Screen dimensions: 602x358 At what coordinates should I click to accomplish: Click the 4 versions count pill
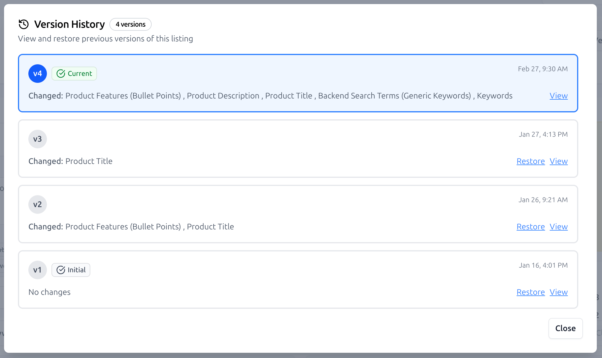130,24
